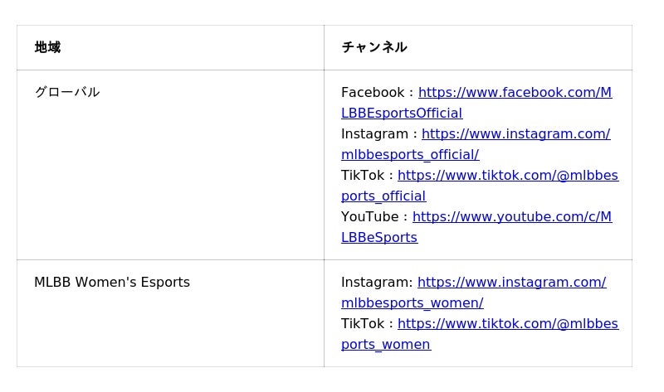Select the グローバル region cell

point(66,93)
